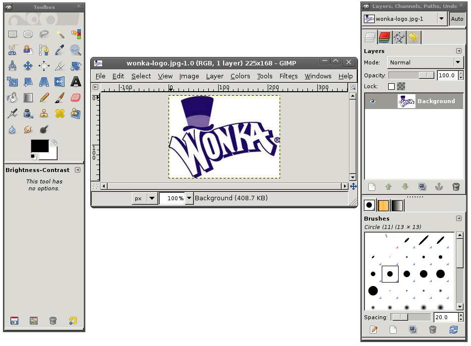Select the Ellipse Select tool
The height and width of the screenshot is (346, 471).
click(x=28, y=34)
